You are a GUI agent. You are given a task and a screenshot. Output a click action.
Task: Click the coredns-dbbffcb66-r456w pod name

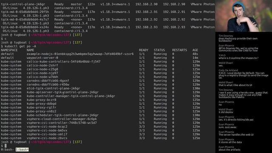[x=48, y=85]
